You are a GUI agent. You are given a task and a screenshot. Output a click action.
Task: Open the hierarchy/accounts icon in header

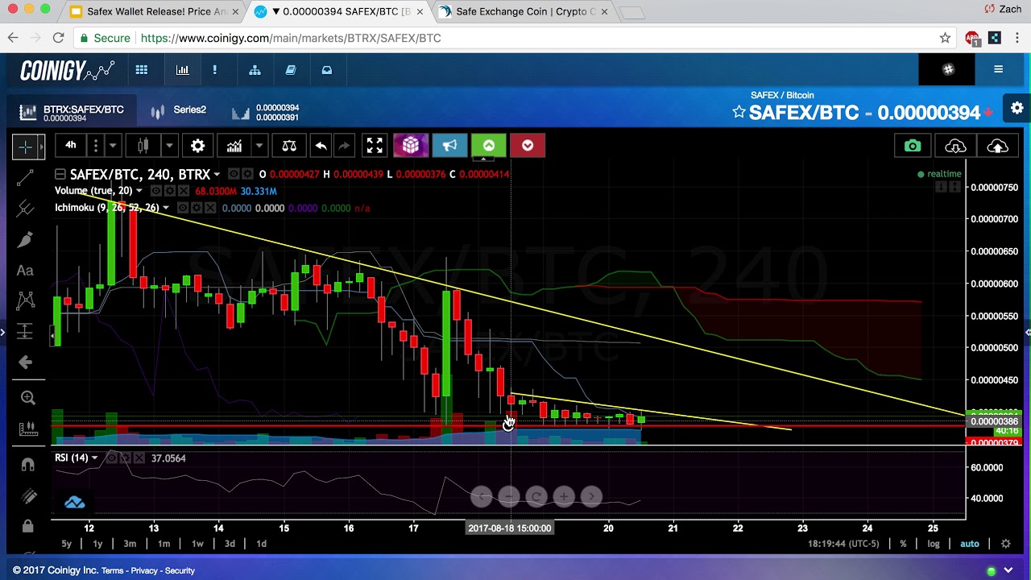pyautogui.click(x=255, y=70)
